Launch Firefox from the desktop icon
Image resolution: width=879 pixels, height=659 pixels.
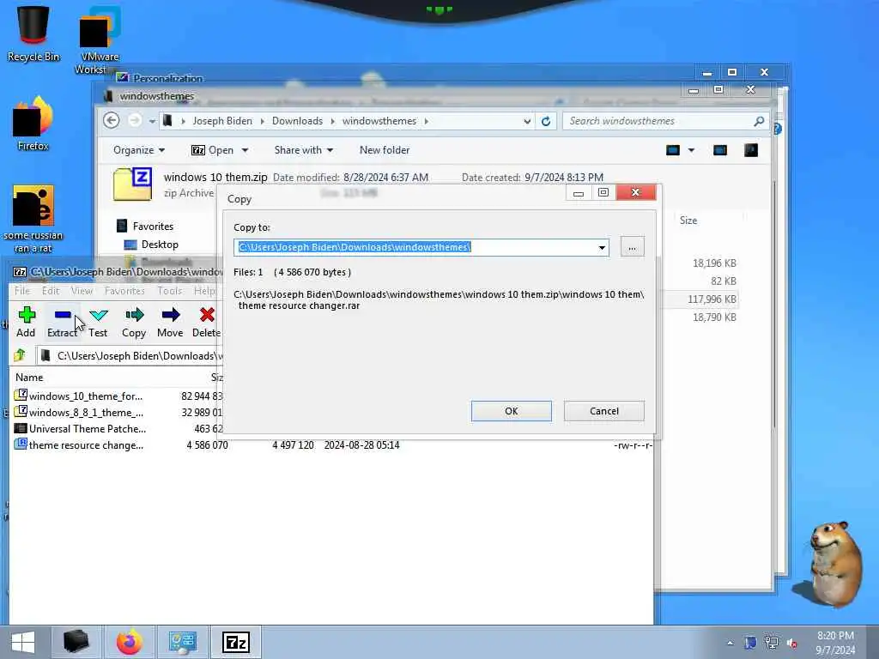[33, 124]
